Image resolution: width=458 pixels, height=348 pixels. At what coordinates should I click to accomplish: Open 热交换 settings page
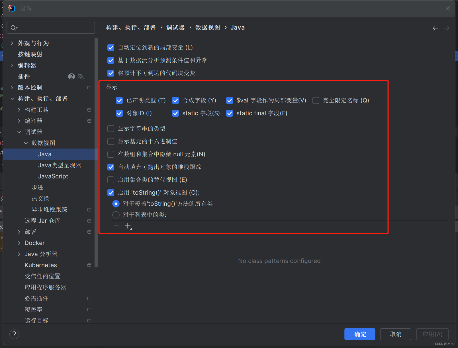click(x=40, y=199)
